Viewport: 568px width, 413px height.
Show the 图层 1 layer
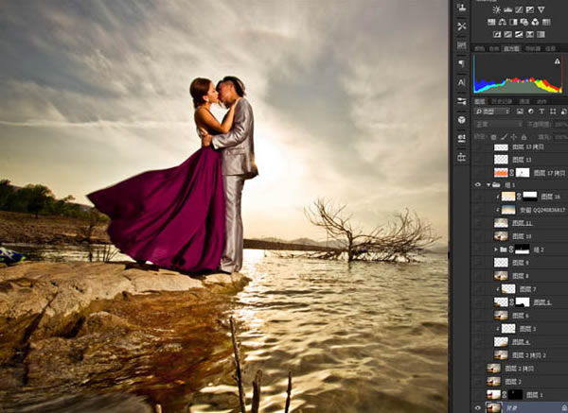click(x=478, y=394)
